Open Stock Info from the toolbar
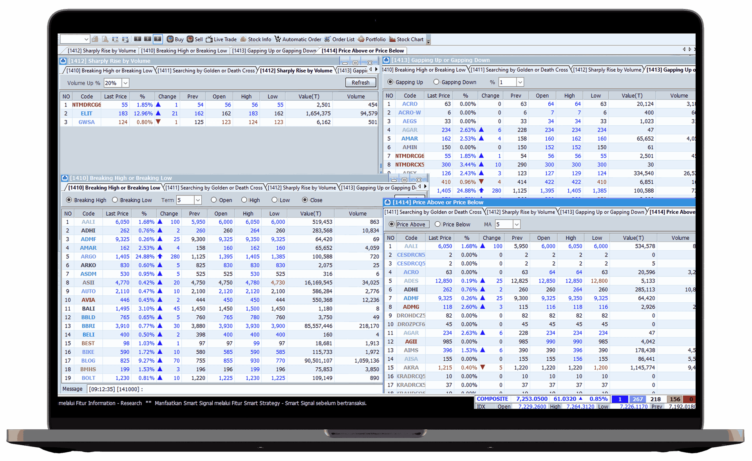Image resolution: width=752 pixels, height=461 pixels. 244,39
